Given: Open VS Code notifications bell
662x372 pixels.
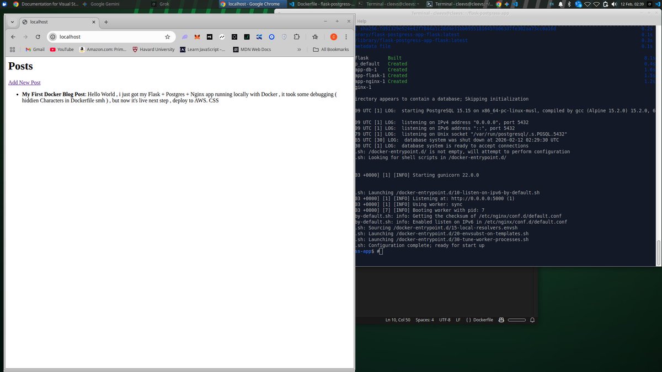Looking at the screenshot, I should tap(532, 320).
